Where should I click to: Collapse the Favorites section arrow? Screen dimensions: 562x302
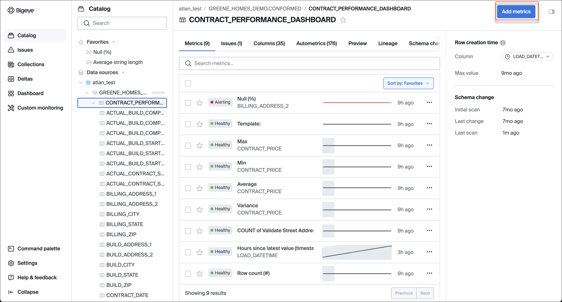pos(114,42)
